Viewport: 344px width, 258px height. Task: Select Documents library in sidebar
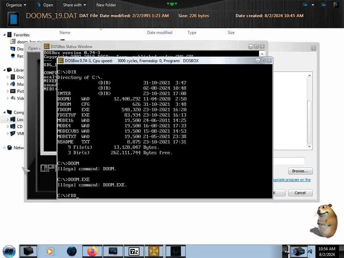17,77
